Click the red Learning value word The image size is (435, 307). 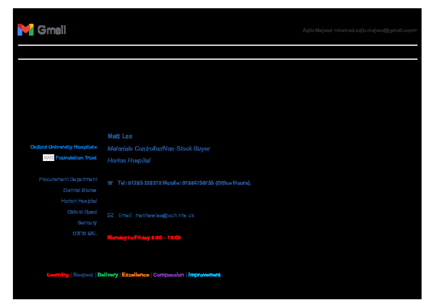pos(58,275)
